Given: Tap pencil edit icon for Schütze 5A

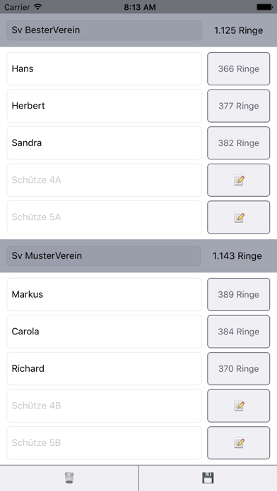Looking at the screenshot, I should point(239,217).
